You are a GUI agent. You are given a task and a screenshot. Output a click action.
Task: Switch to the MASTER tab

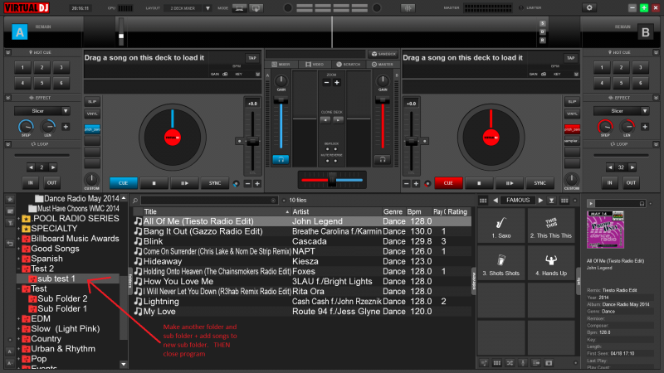[383, 65]
